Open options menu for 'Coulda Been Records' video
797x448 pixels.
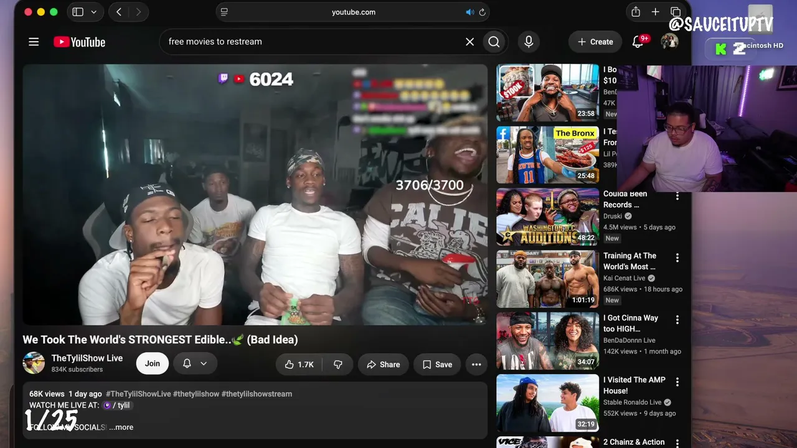click(677, 197)
